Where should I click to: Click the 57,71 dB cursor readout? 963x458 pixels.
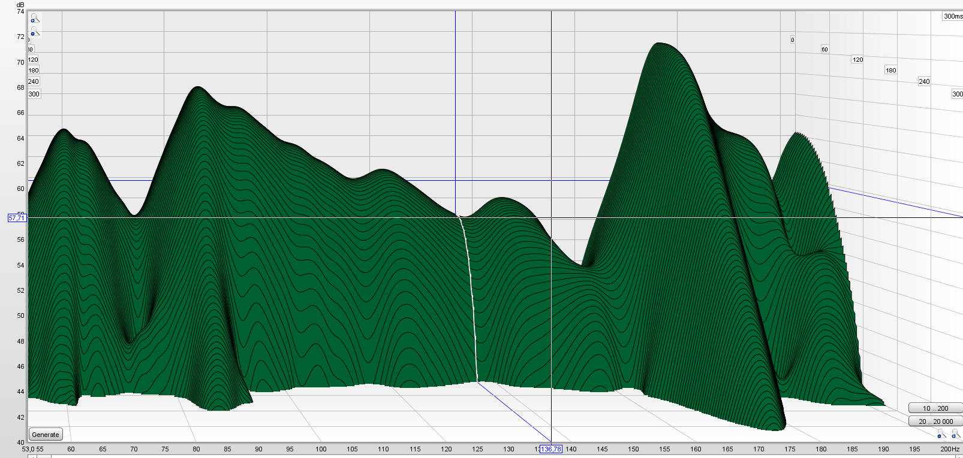pyautogui.click(x=17, y=218)
